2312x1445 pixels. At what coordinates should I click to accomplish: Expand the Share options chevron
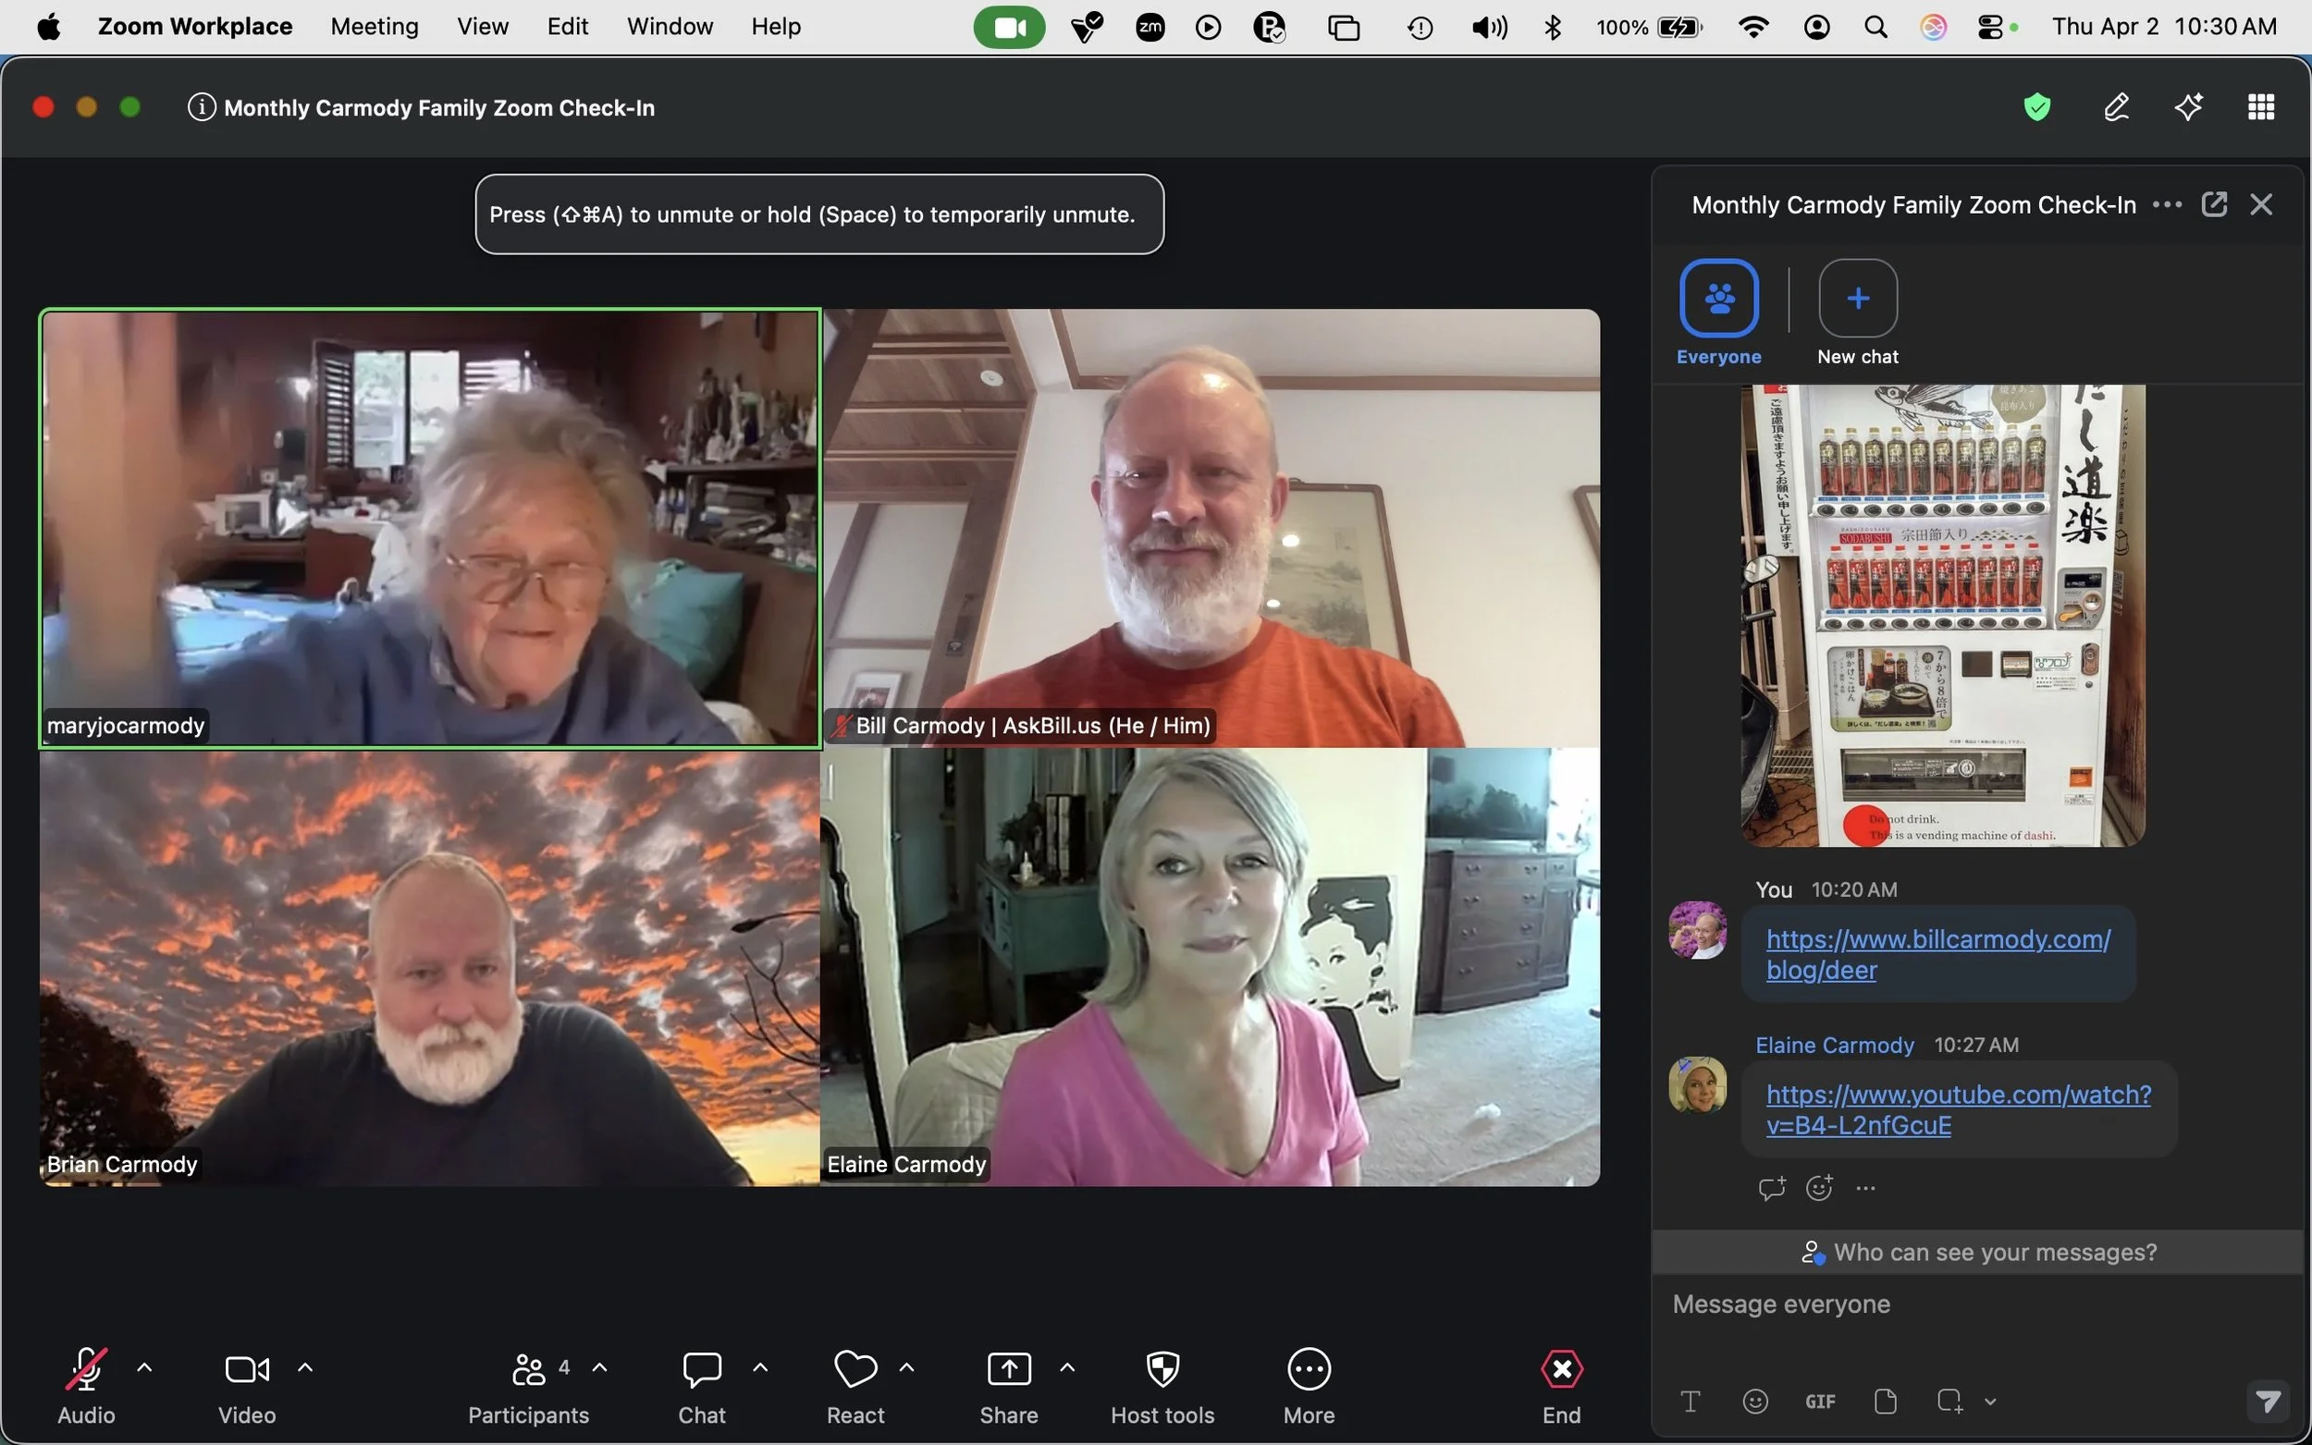tap(1066, 1367)
